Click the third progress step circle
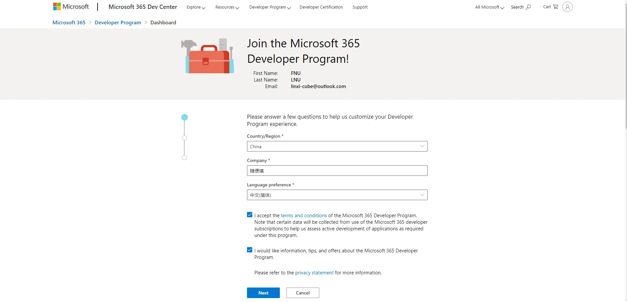627x302 pixels. pyautogui.click(x=184, y=158)
